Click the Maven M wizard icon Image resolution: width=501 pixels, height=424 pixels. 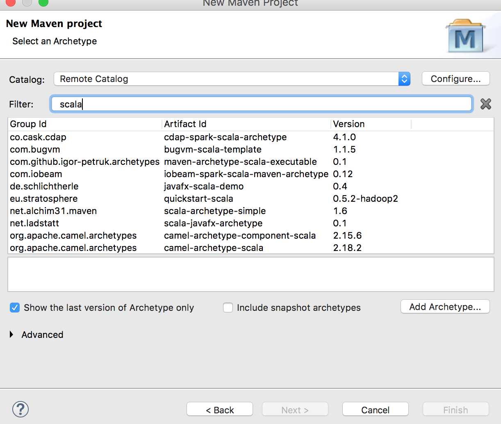pos(465,36)
